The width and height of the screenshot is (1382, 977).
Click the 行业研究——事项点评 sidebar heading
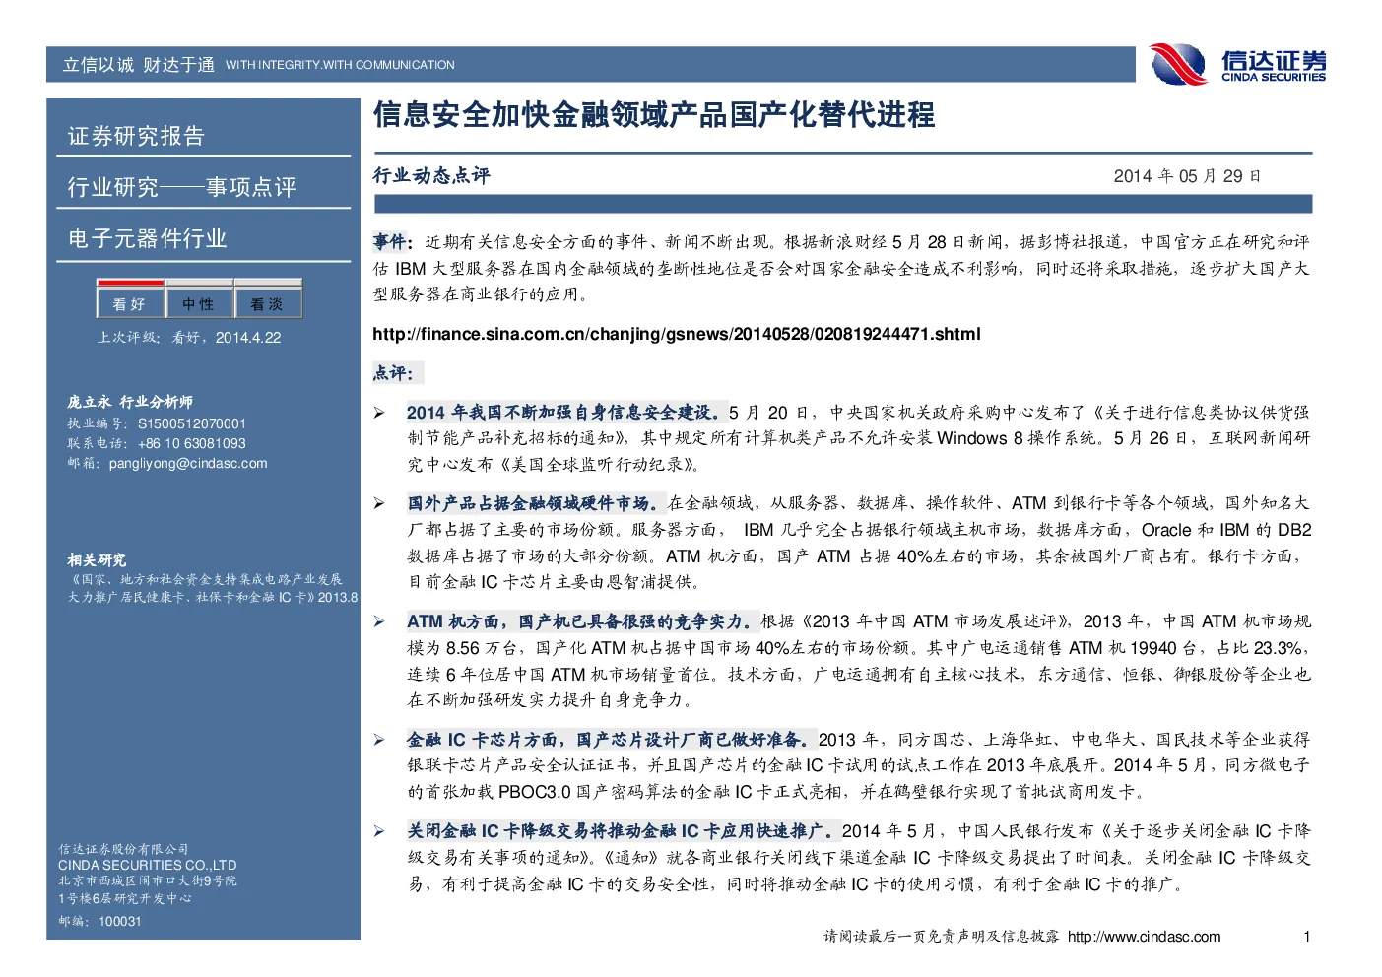click(181, 187)
